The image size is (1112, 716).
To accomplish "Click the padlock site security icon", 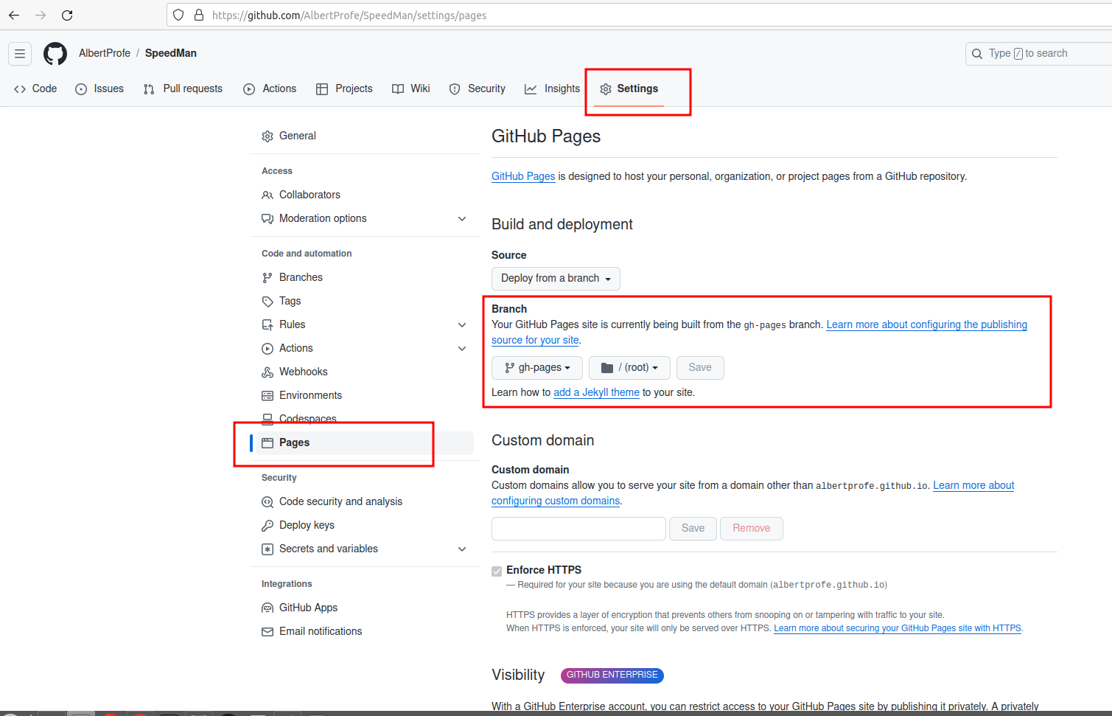I will pyautogui.click(x=198, y=15).
